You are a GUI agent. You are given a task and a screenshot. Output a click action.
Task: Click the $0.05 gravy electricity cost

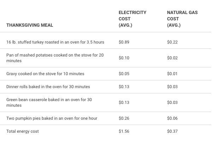tap(124, 74)
